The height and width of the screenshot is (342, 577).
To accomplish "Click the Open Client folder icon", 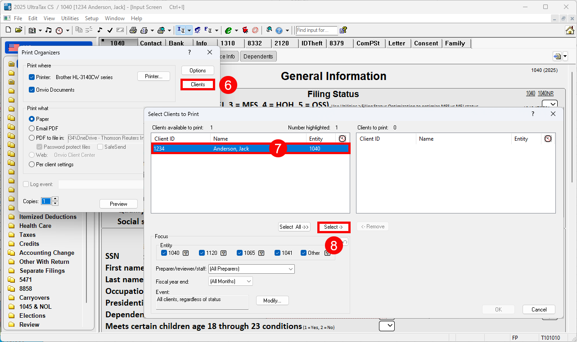I will point(18,30).
